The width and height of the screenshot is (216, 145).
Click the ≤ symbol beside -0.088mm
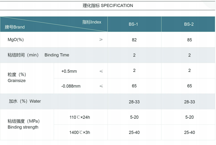(x=101, y=86)
